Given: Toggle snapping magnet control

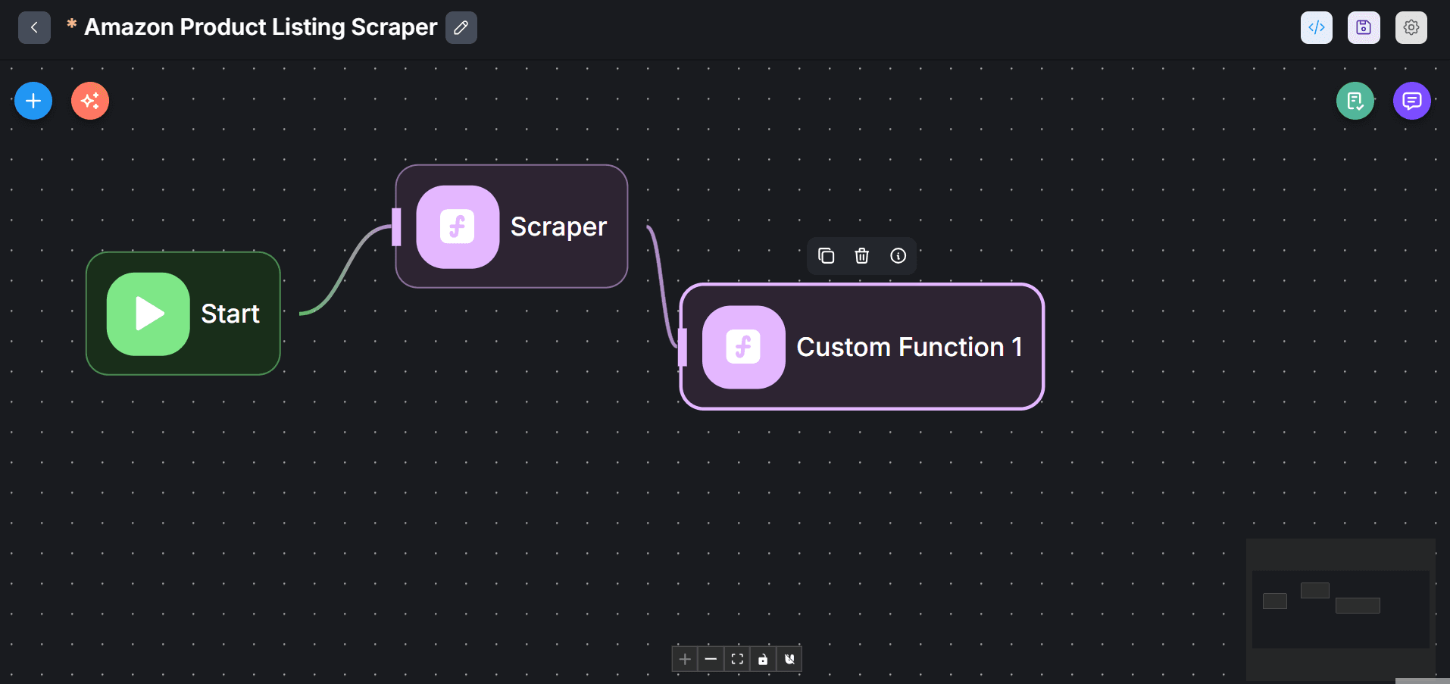Looking at the screenshot, I should click(x=789, y=659).
